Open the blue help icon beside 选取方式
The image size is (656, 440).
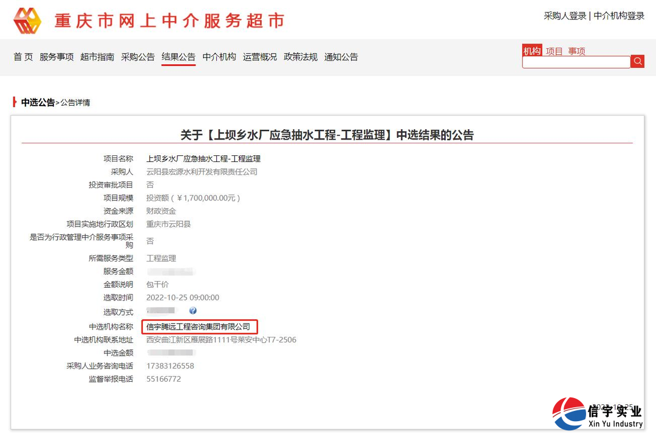pos(193,310)
